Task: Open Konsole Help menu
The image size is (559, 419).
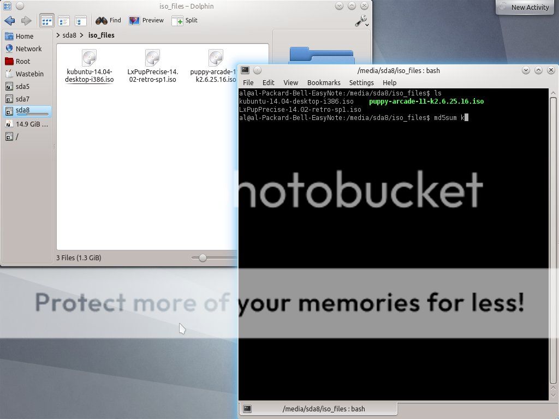Action: point(389,83)
